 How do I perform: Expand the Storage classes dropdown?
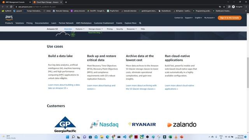(x=96, y=29)
